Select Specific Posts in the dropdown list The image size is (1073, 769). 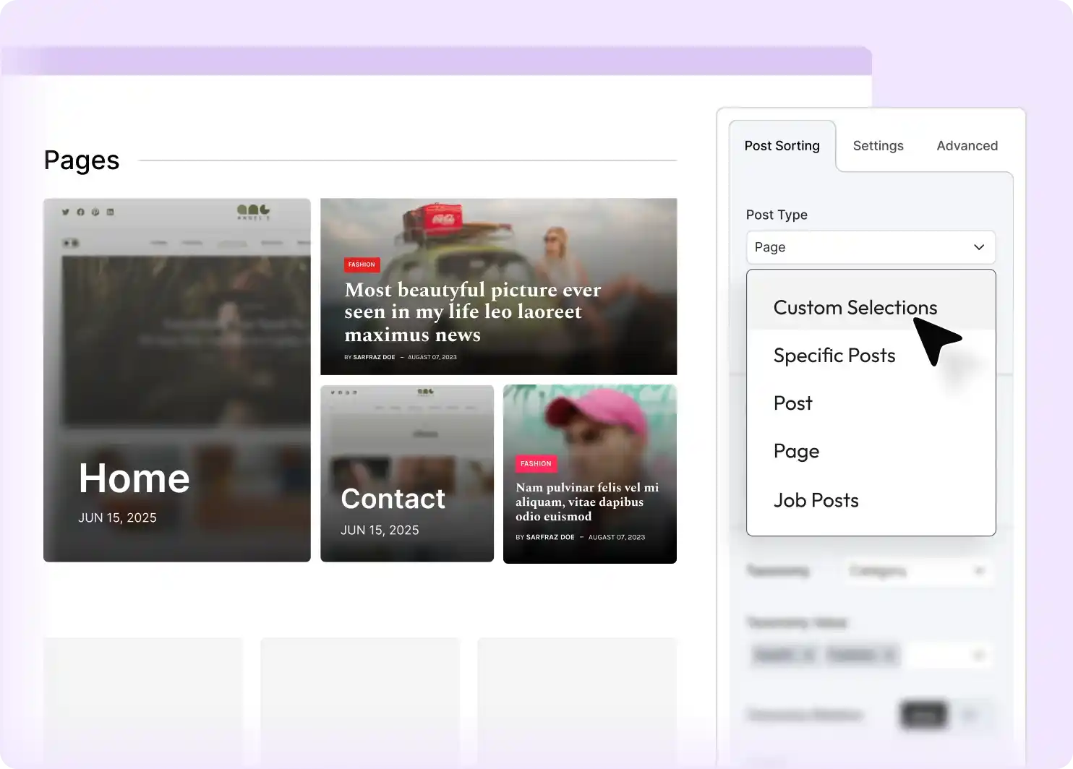834,356
